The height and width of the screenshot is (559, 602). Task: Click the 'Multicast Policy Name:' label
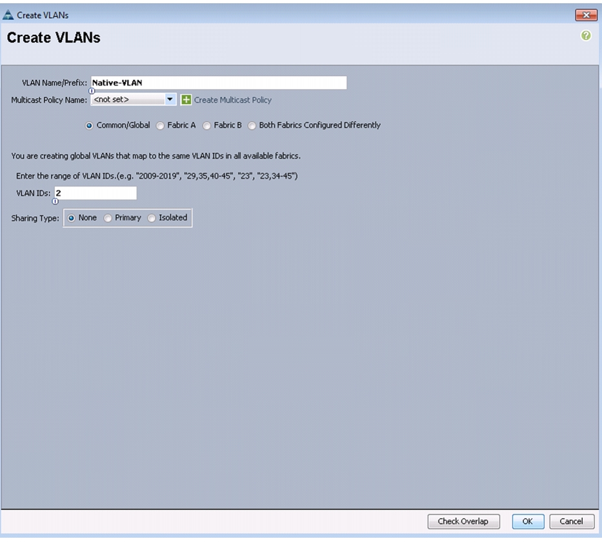tap(49, 100)
